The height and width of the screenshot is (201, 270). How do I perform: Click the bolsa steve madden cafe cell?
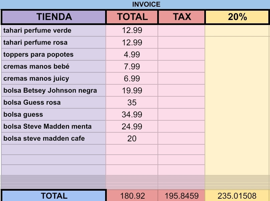(53, 139)
